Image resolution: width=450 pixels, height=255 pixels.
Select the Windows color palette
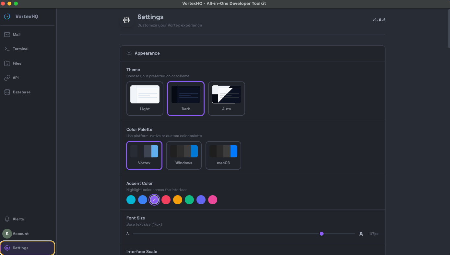184,155
